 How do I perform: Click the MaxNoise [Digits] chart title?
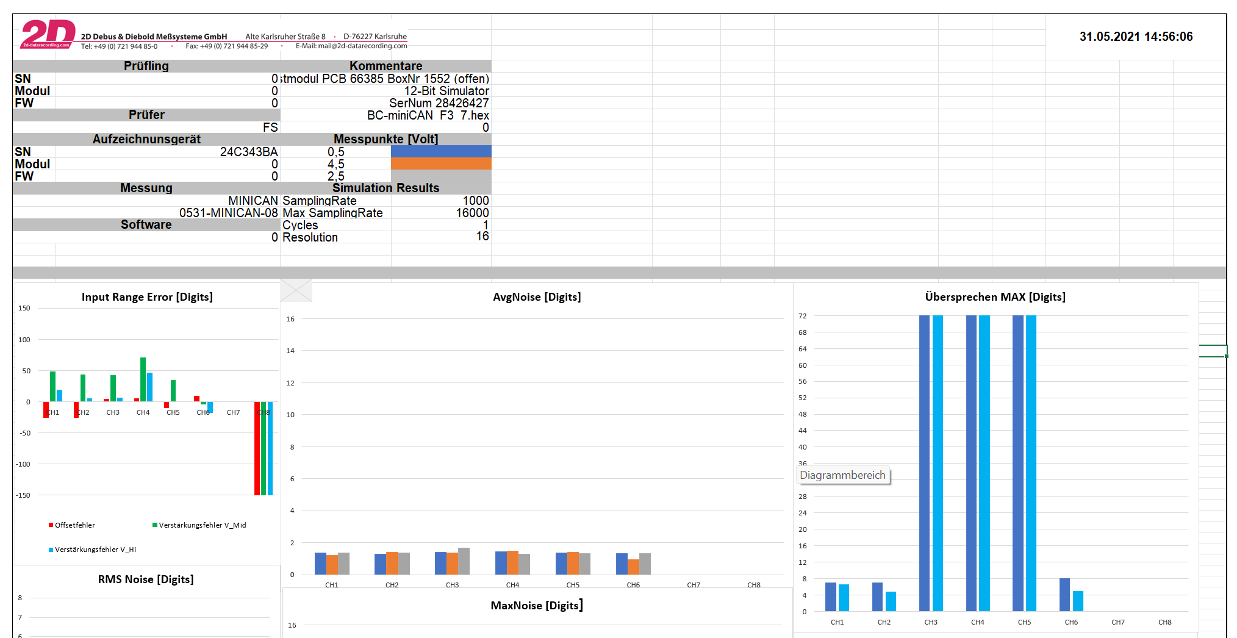point(537,606)
